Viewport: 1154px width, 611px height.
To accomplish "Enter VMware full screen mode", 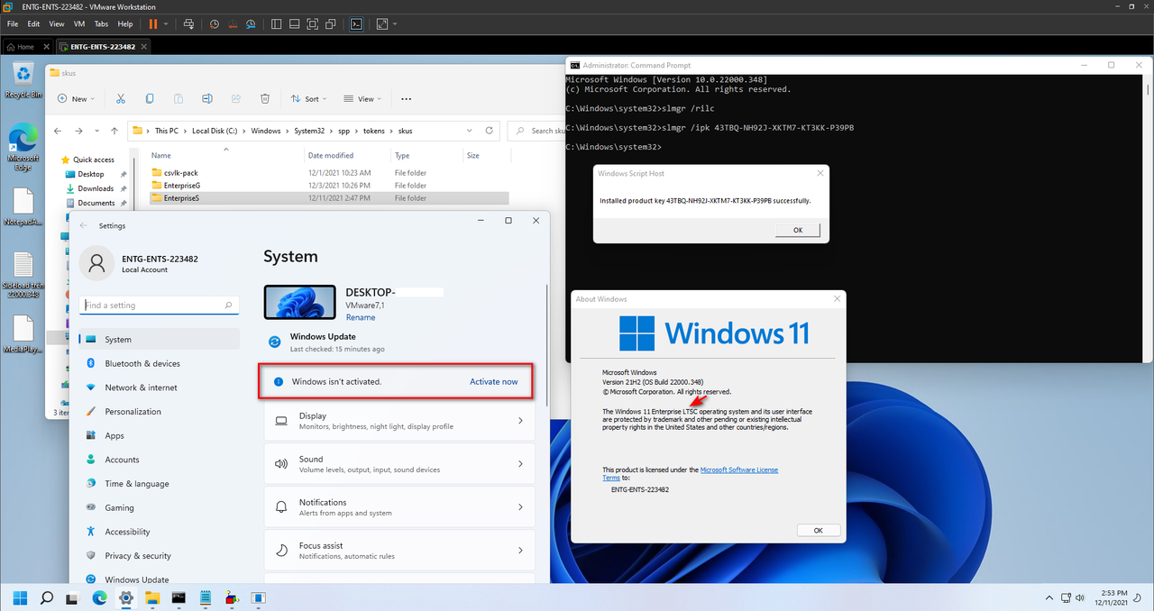I will click(x=313, y=23).
